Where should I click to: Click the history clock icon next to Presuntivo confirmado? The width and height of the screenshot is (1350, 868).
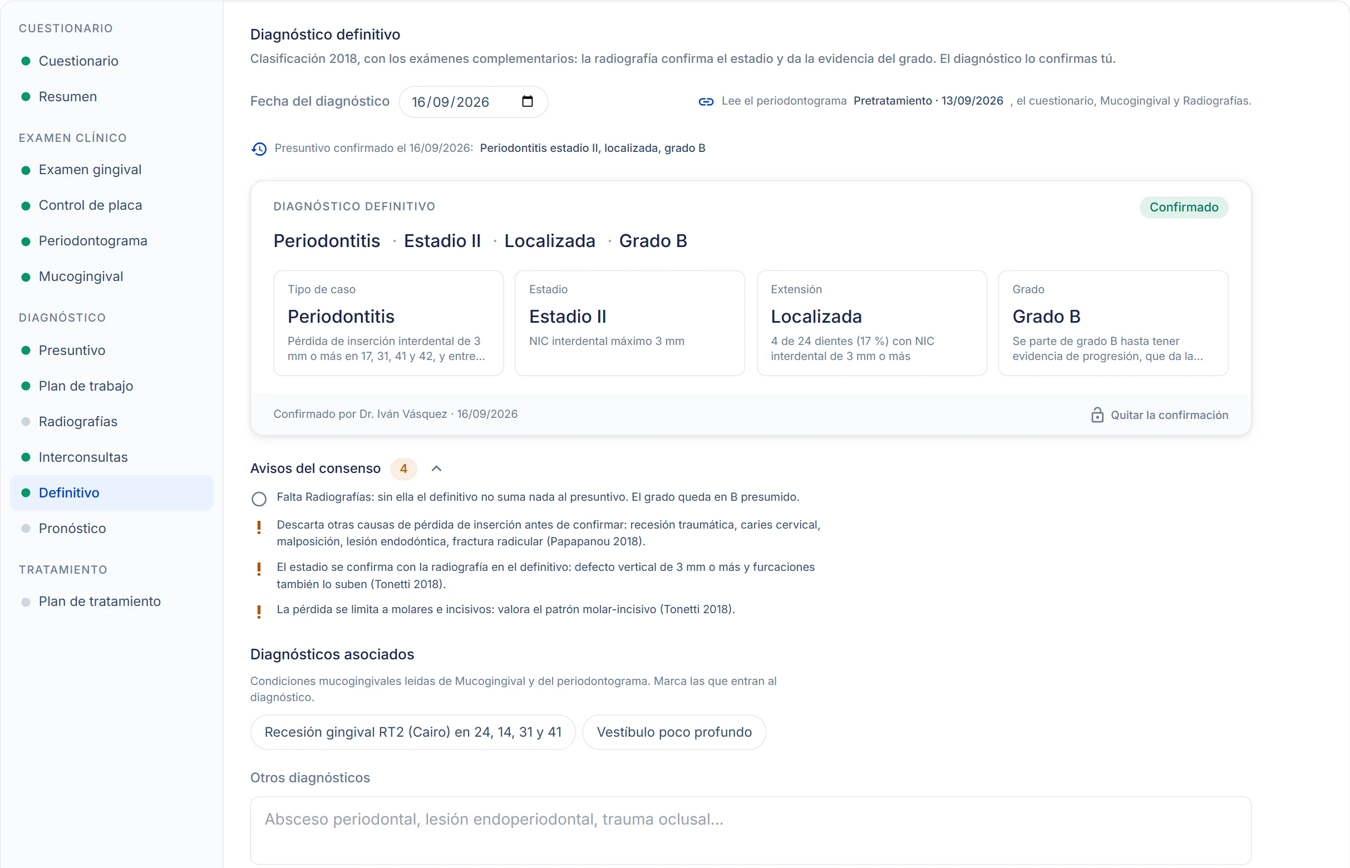[259, 149]
